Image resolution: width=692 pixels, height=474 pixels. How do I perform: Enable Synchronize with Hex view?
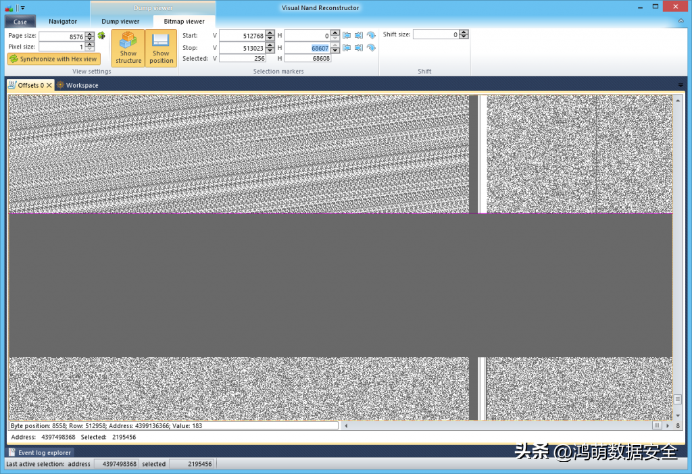tap(53, 59)
